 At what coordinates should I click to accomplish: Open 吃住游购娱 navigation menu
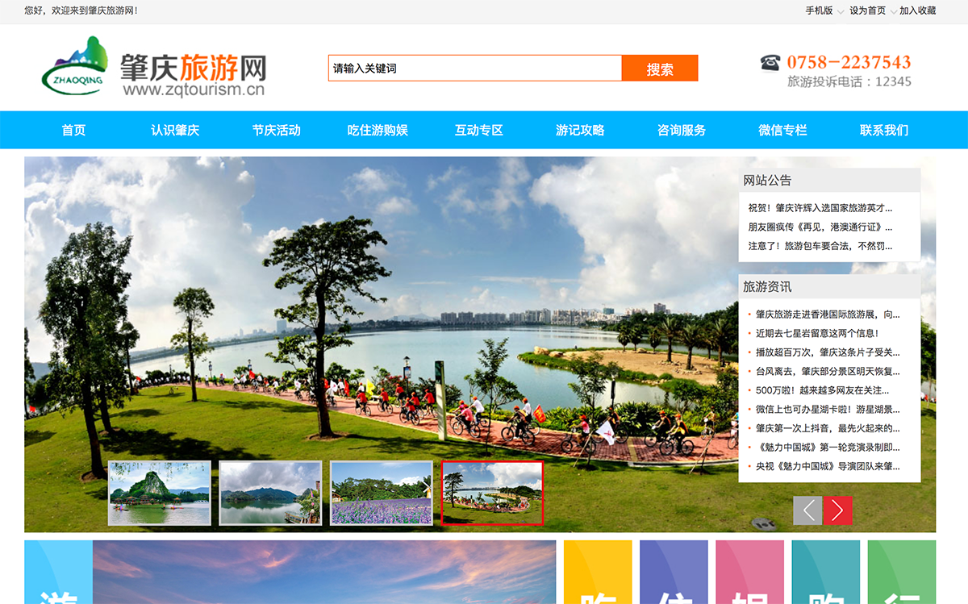(x=378, y=131)
